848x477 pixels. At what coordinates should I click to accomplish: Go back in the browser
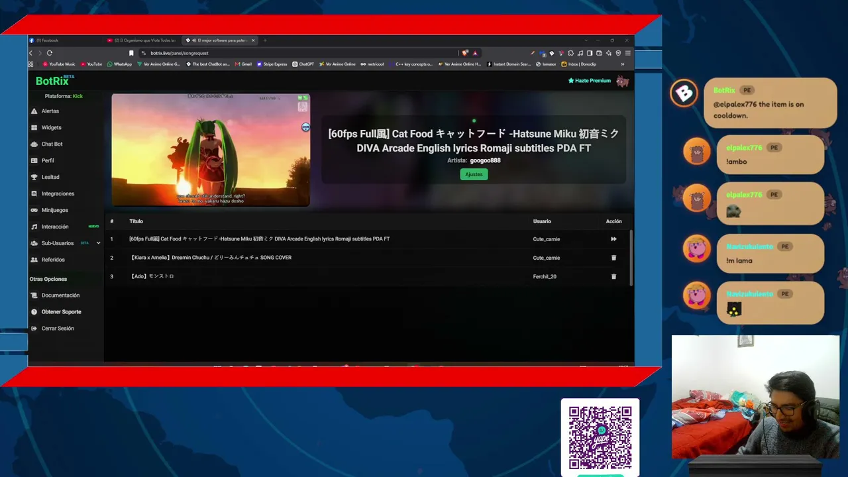(x=30, y=53)
